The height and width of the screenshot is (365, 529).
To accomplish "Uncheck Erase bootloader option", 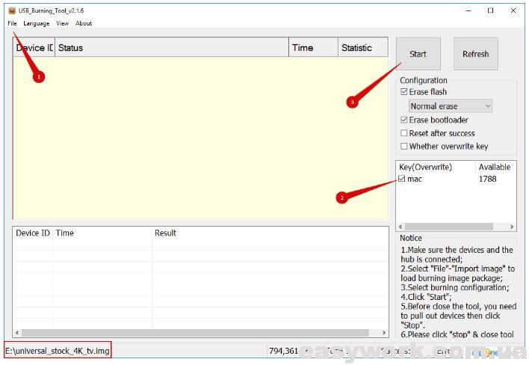I will [403, 120].
